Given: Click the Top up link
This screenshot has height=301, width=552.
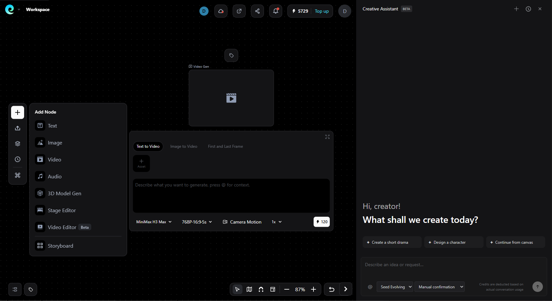Looking at the screenshot, I should coord(322,11).
